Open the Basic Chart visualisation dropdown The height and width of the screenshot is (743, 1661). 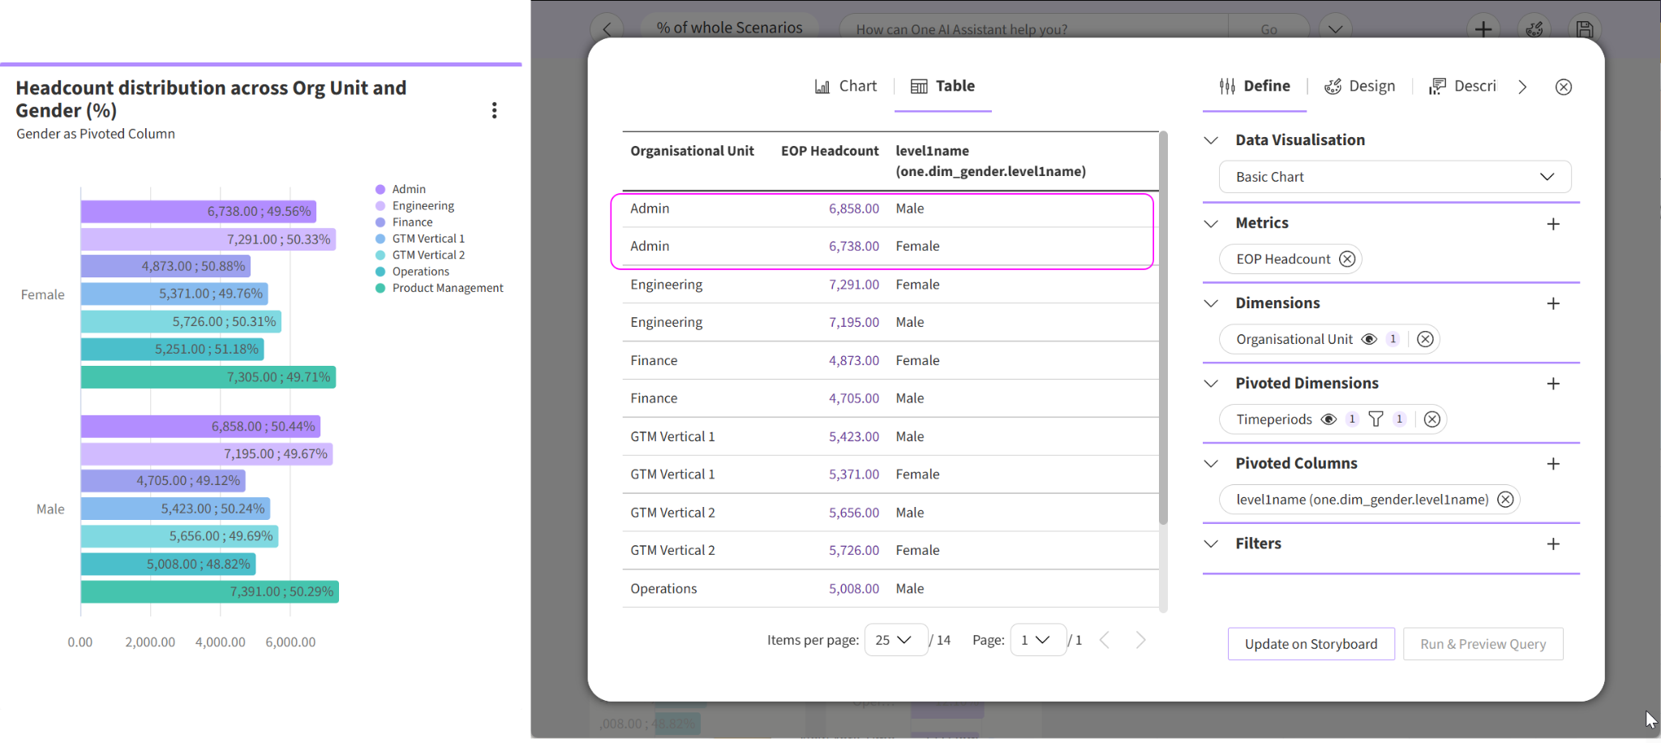(x=1394, y=177)
